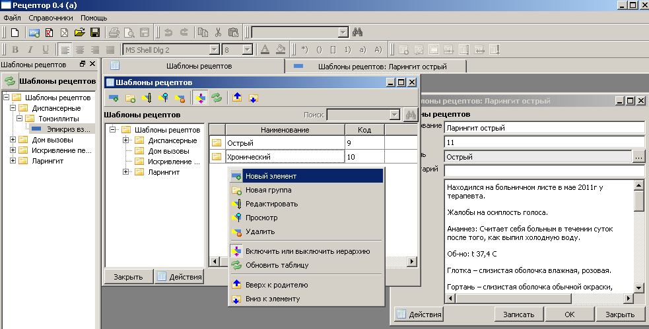Click the Закрыть button in templates dialog

(x=129, y=276)
